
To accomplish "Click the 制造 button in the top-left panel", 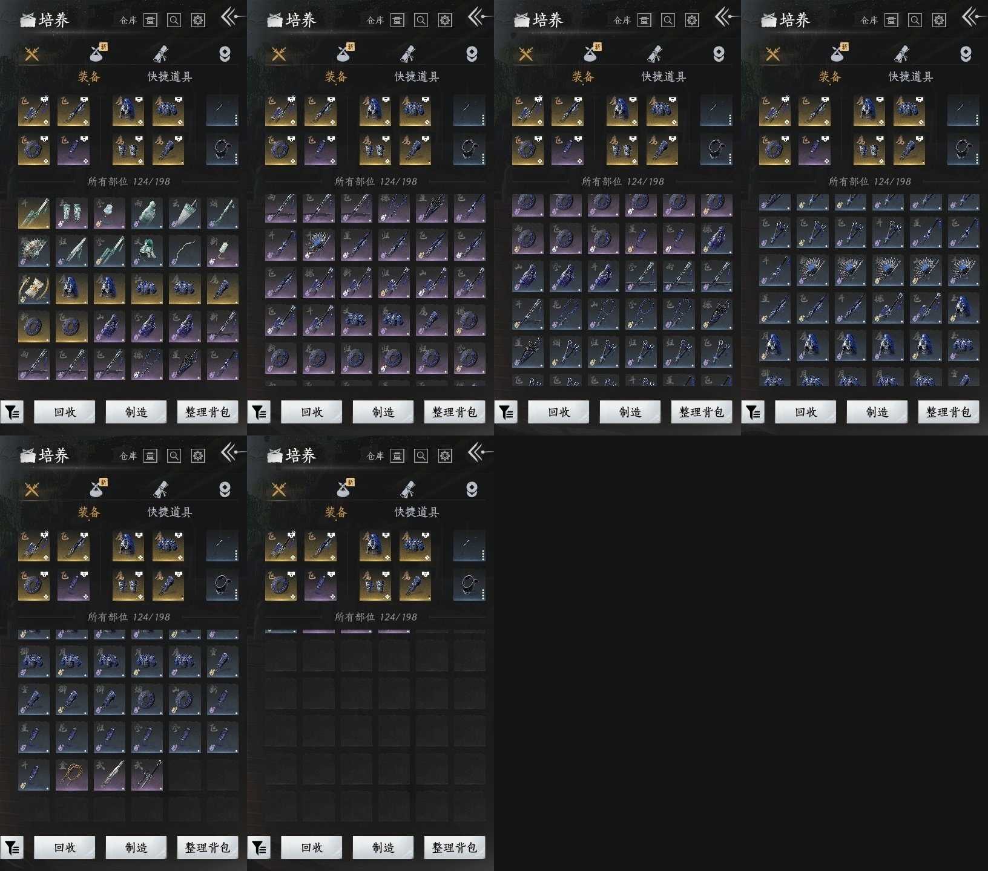I will [136, 412].
